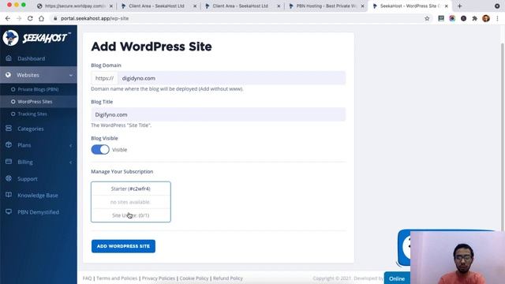Open the Chrome three-dot menu
505x284 pixels.
pos(497,18)
